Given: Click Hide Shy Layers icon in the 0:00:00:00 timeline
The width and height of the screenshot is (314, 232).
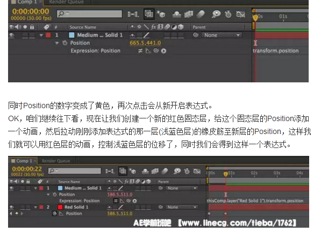Looking at the screenshot, I should 176,14.
